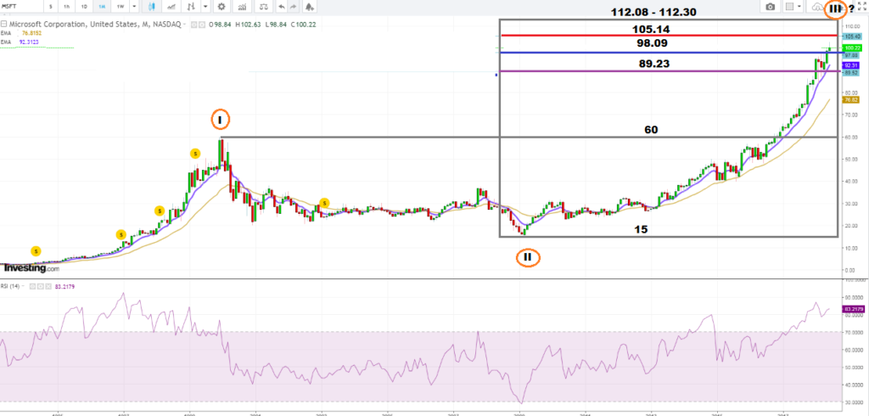This screenshot has width=869, height=416.
Task: Open the chart style dropdown arrow
Action: 205,7
